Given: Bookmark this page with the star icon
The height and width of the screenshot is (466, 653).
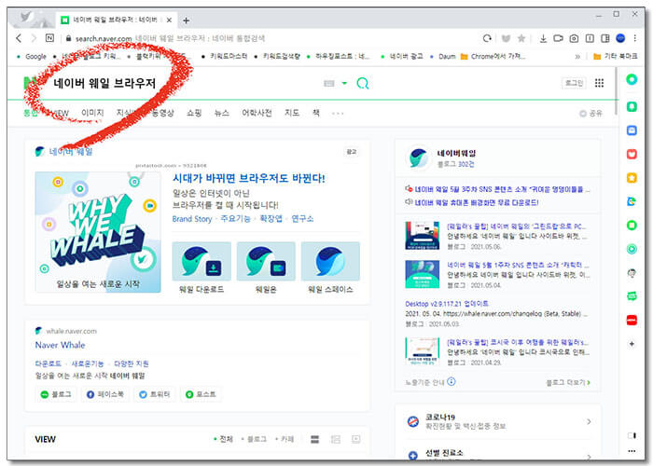Looking at the screenshot, I should click(521, 39).
